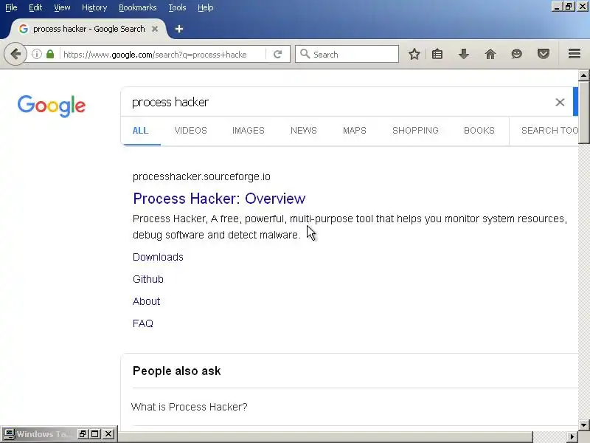Open the Help menu
This screenshot has height=443, width=590.
pyautogui.click(x=206, y=7)
